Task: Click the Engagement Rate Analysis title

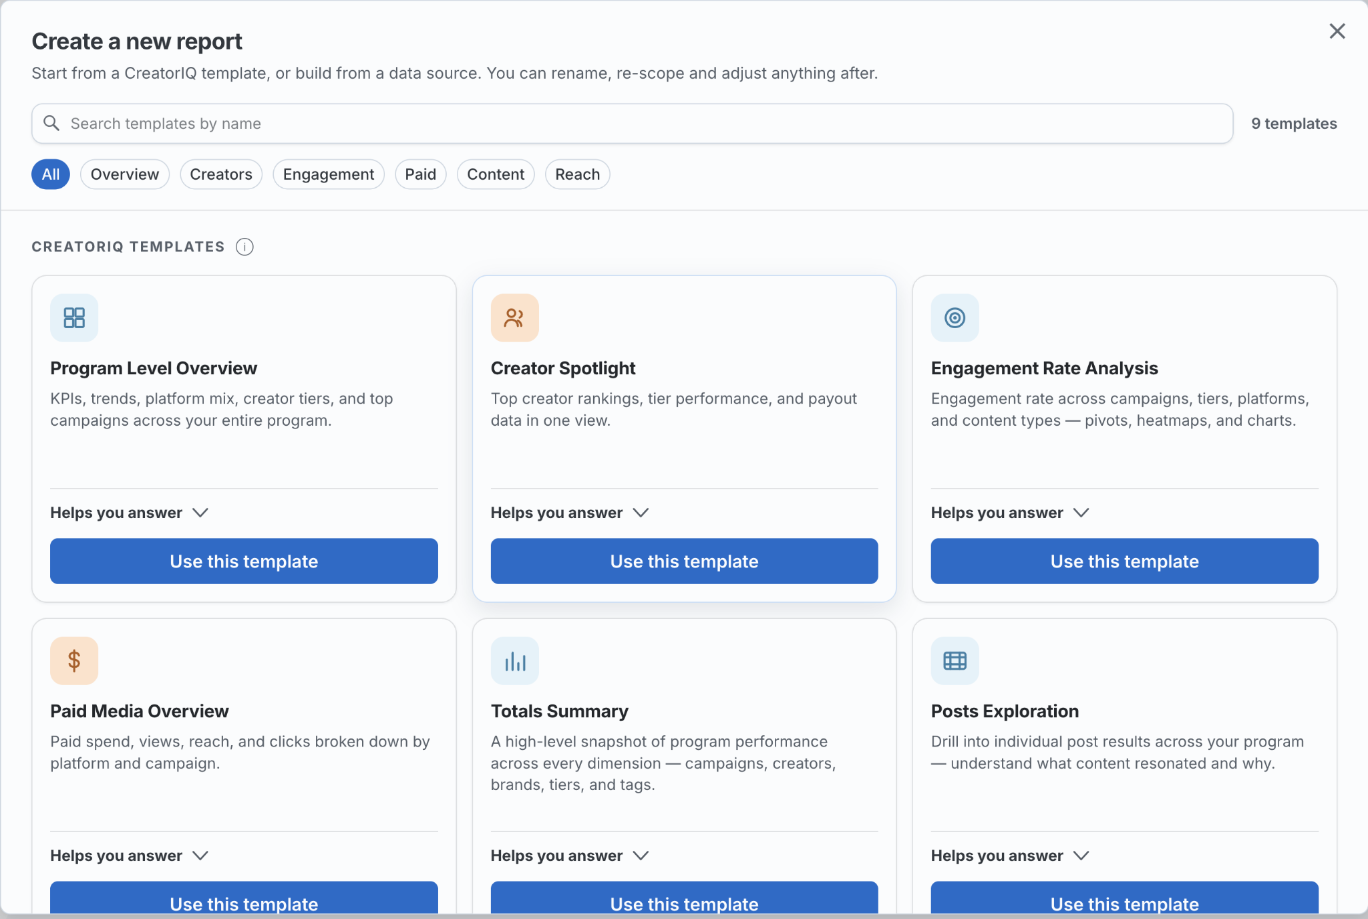Action: (1044, 368)
